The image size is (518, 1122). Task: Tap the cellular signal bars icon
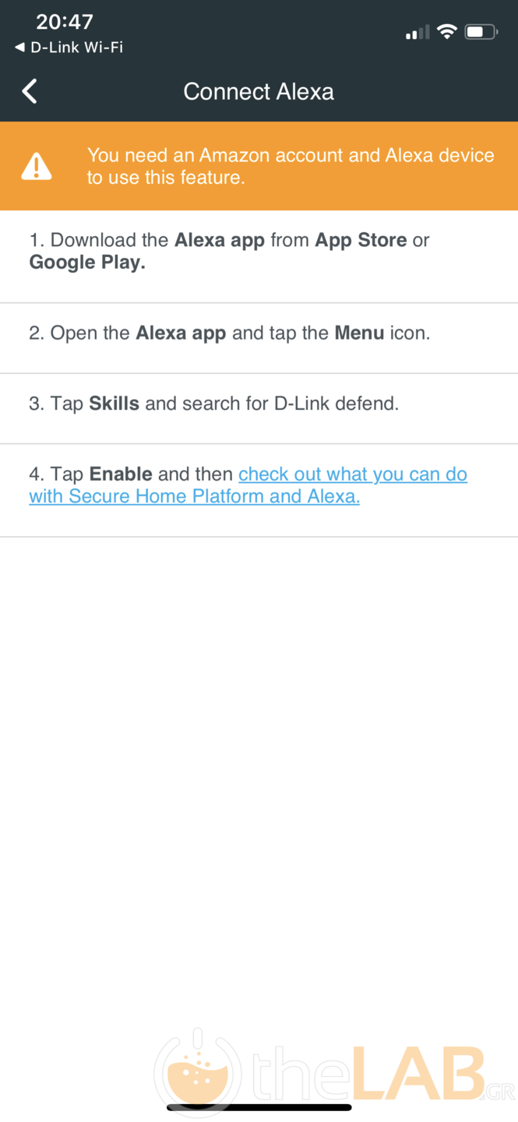[x=418, y=33]
